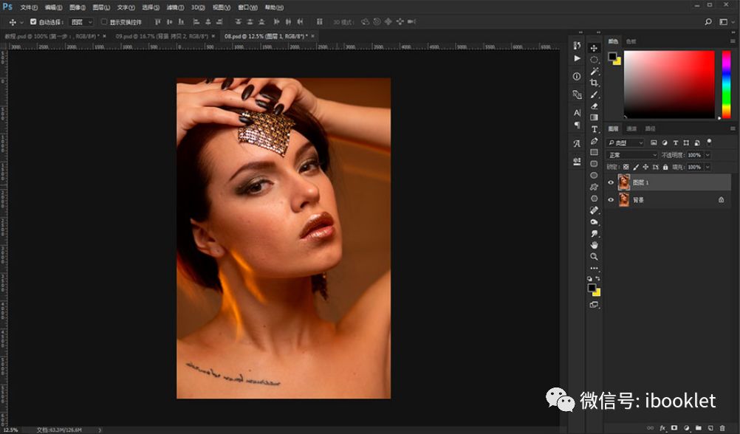Hide the 图层 1 layer
Viewport: 740px width, 434px height.
tap(611, 182)
